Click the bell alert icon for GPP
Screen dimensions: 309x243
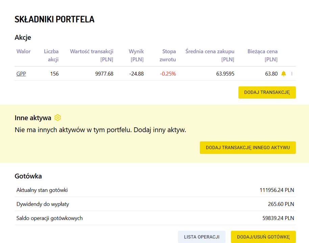283,74
